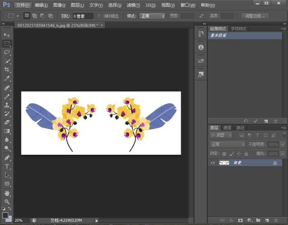Open the 样式 style dropdown
The image size is (288, 225).
coord(152,16)
